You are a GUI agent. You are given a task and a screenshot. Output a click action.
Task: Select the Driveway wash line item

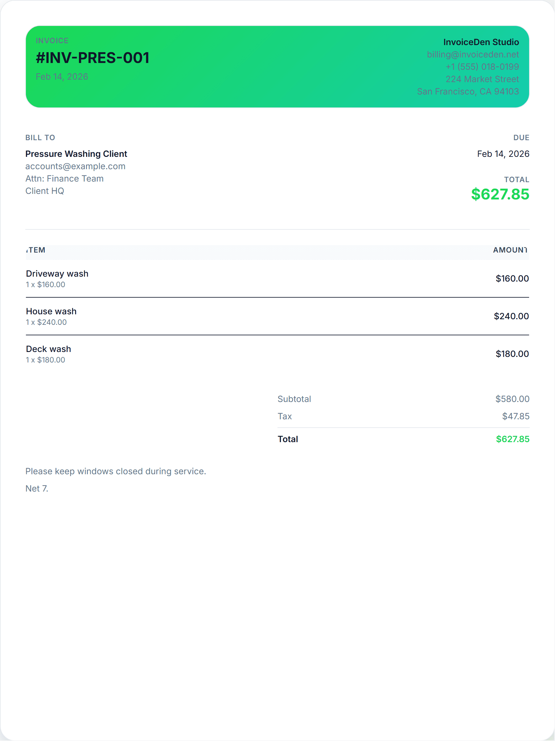57,274
